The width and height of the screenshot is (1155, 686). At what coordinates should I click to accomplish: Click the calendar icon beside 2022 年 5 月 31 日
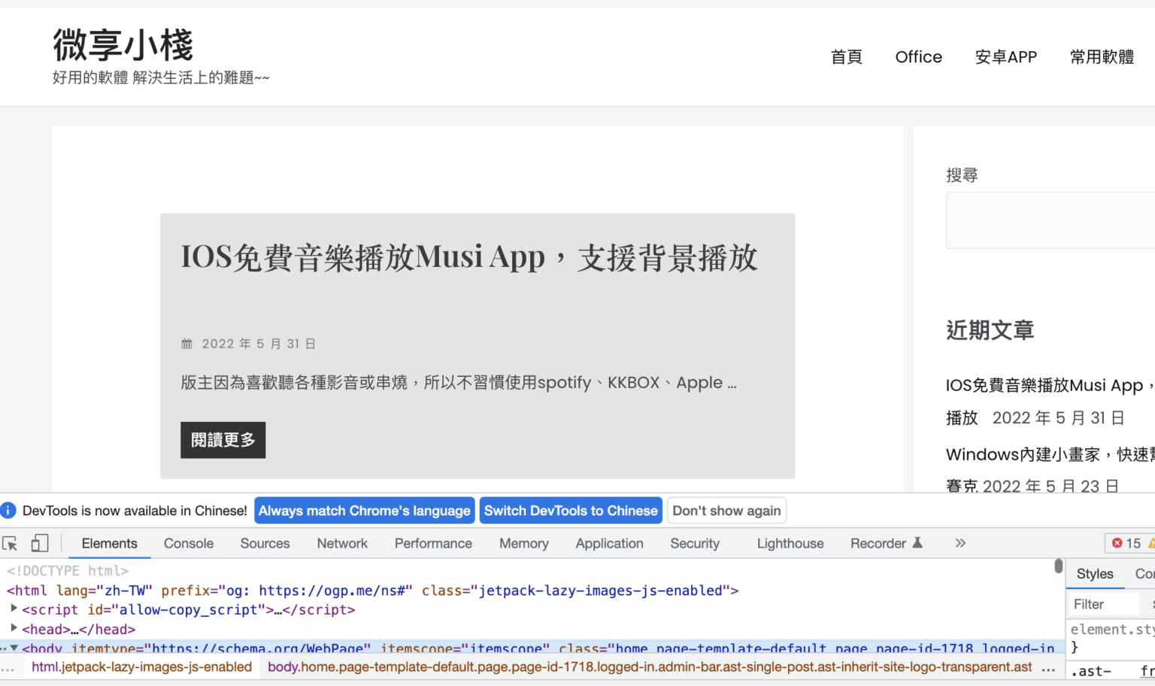186,344
